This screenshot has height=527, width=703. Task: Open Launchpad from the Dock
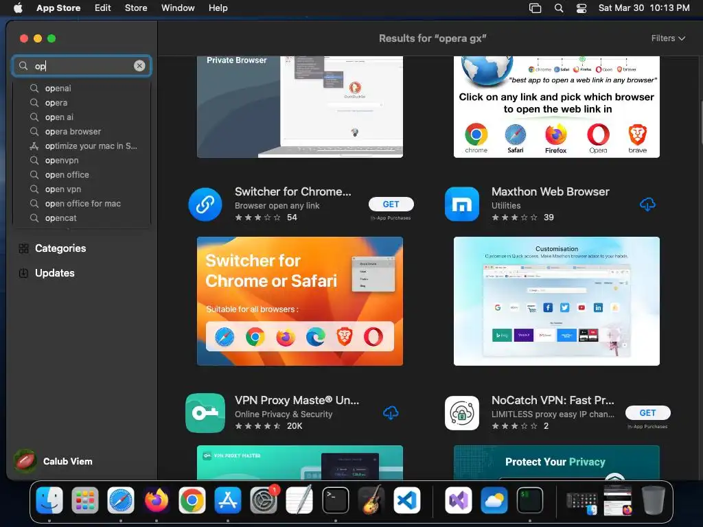pyautogui.click(x=84, y=500)
